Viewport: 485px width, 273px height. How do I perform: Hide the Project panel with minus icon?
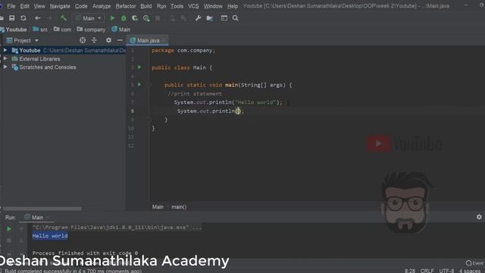120,40
